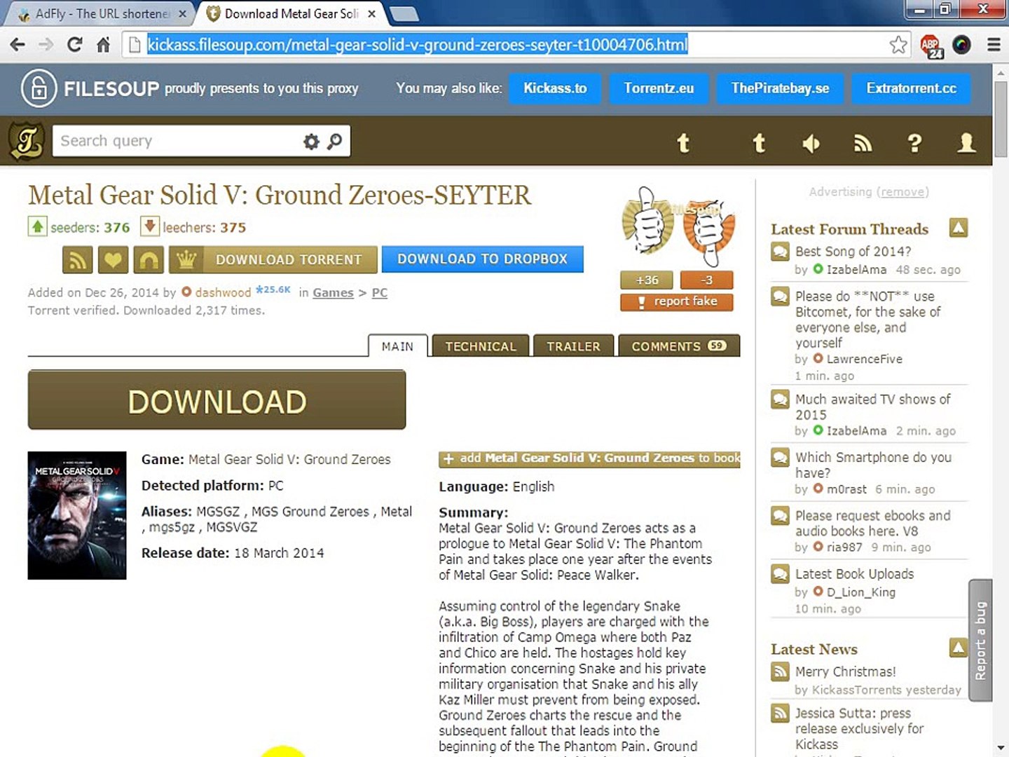The height and width of the screenshot is (757, 1009).
Task: Open Merry Christmas news post
Action: click(x=845, y=671)
